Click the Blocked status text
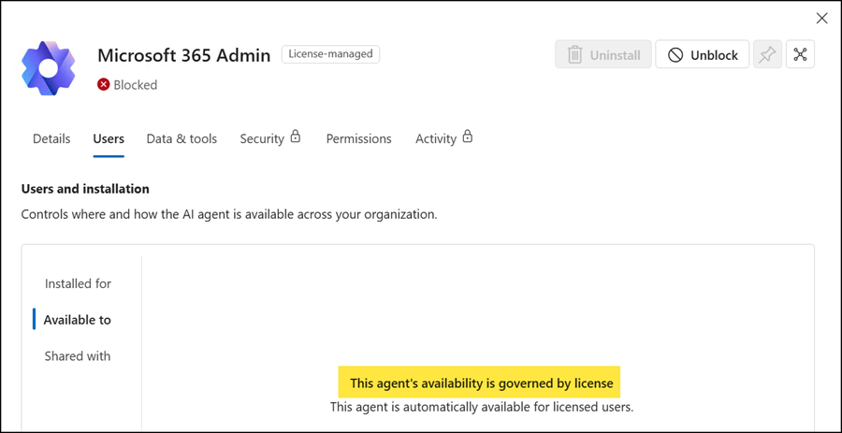This screenshot has height=433, width=842. (136, 85)
